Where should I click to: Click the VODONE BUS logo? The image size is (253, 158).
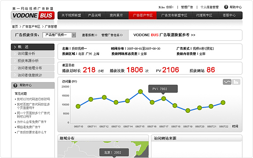(x=33, y=15)
